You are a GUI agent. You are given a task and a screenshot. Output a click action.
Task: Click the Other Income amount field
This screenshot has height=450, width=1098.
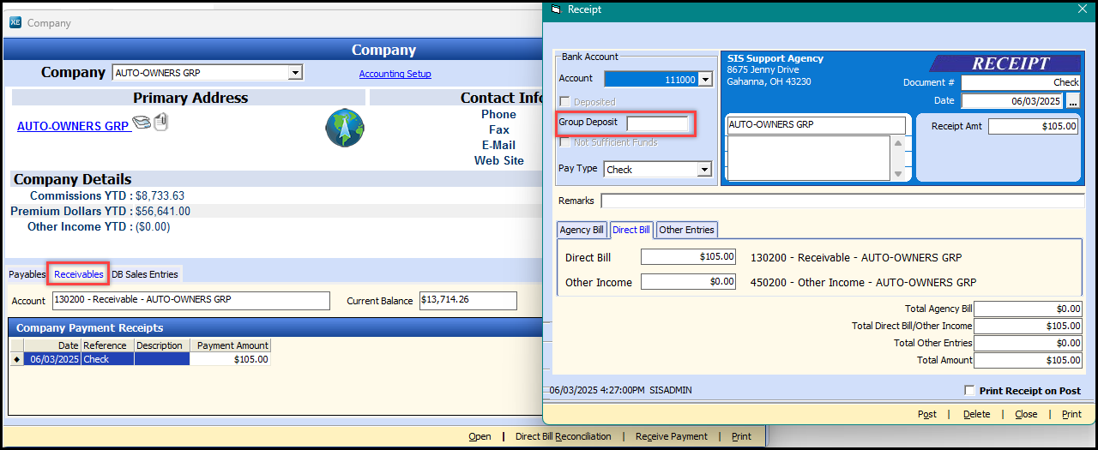(689, 281)
